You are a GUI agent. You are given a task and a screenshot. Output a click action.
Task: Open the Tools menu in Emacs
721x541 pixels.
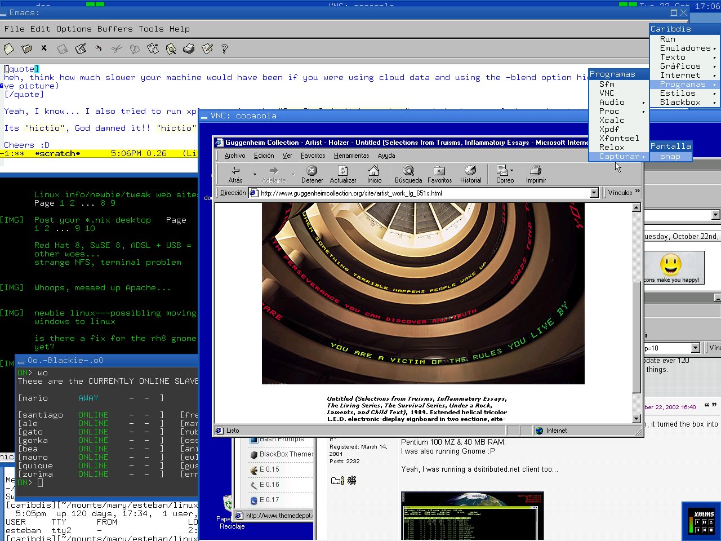click(151, 29)
